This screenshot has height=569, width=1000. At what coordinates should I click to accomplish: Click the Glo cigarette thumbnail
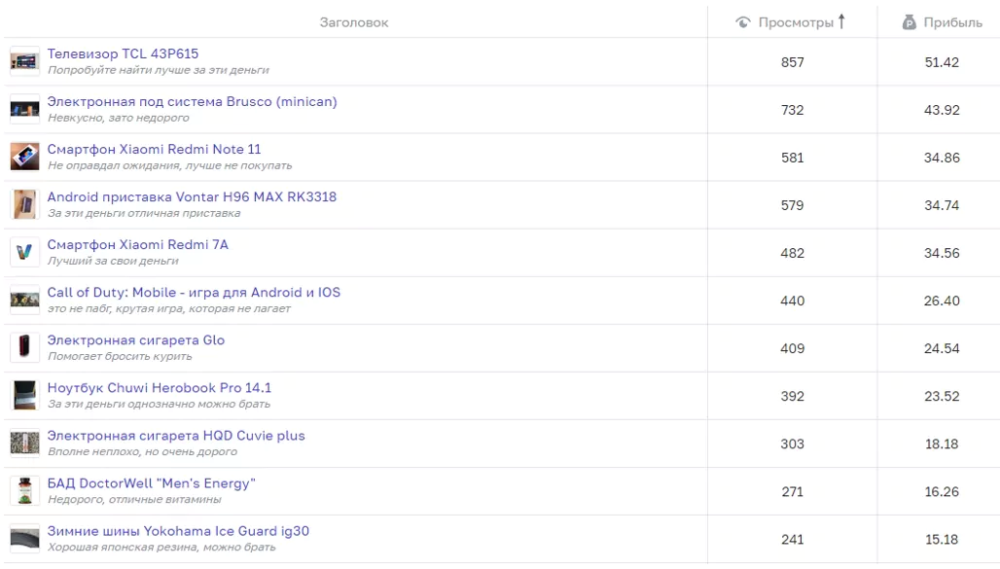25,347
